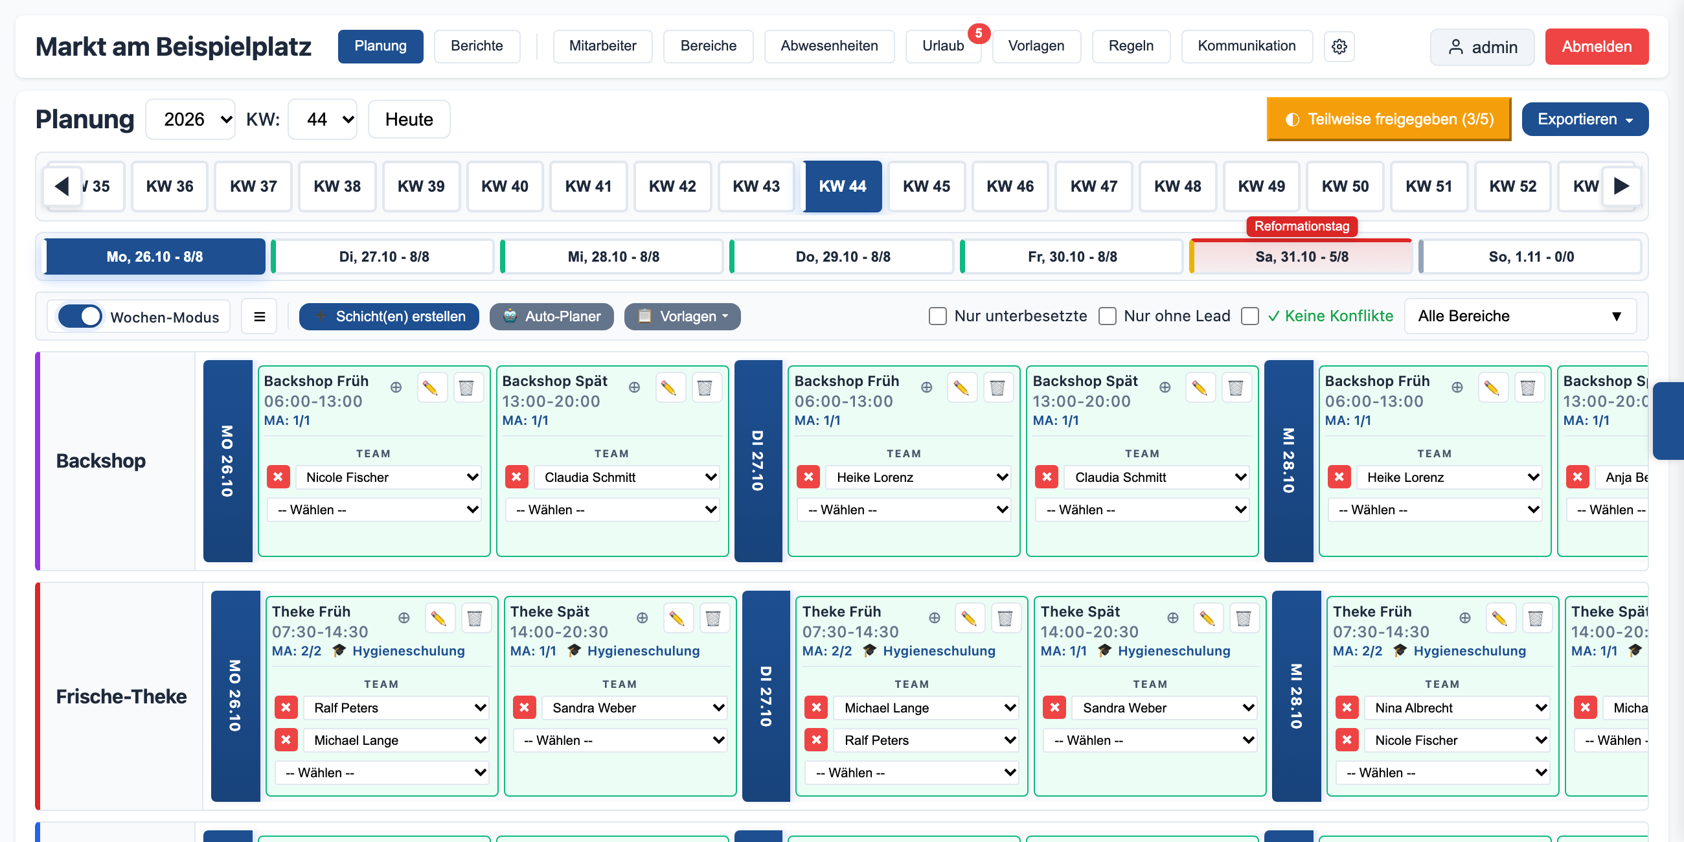Edit Tuesday's Backshop Spät shift with the pencil
Image resolution: width=1684 pixels, height=842 pixels.
pos(1200,388)
